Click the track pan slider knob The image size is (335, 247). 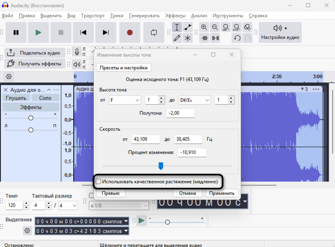31,130
